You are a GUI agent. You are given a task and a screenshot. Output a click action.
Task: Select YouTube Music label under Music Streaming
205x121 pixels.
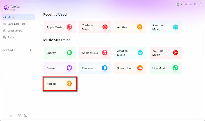pos(158,53)
